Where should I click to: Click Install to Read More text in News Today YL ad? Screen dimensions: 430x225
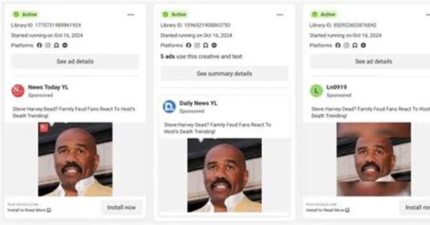(27, 210)
